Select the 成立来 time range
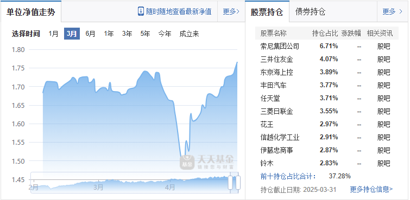This screenshot has height=200, width=410. 189,34
